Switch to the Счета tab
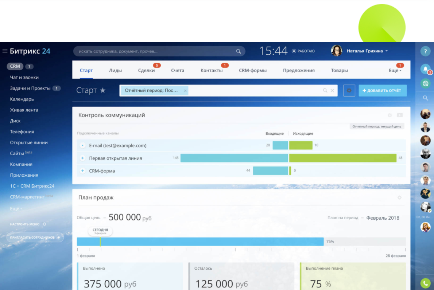Screen dimensions: 434x290 (177, 70)
